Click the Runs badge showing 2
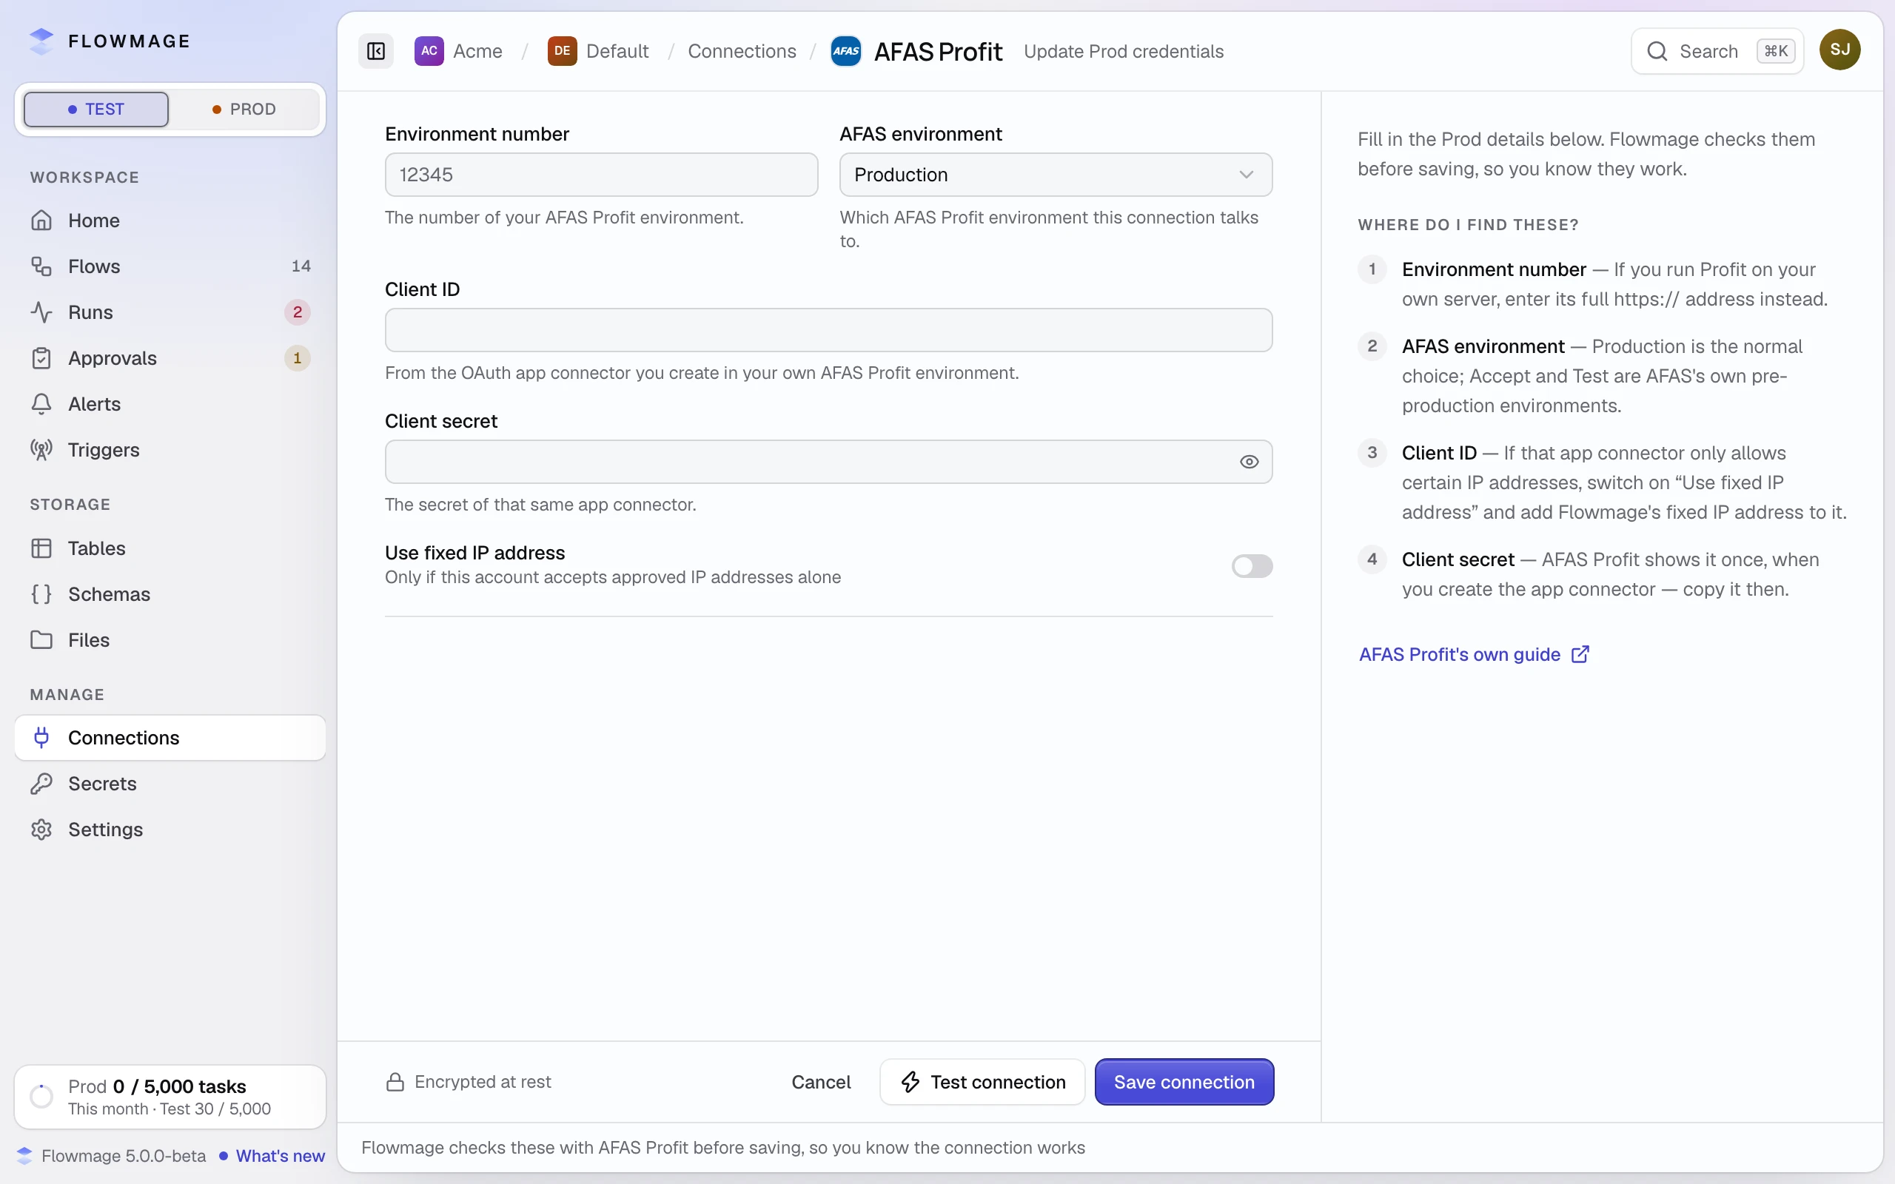 [x=298, y=312]
